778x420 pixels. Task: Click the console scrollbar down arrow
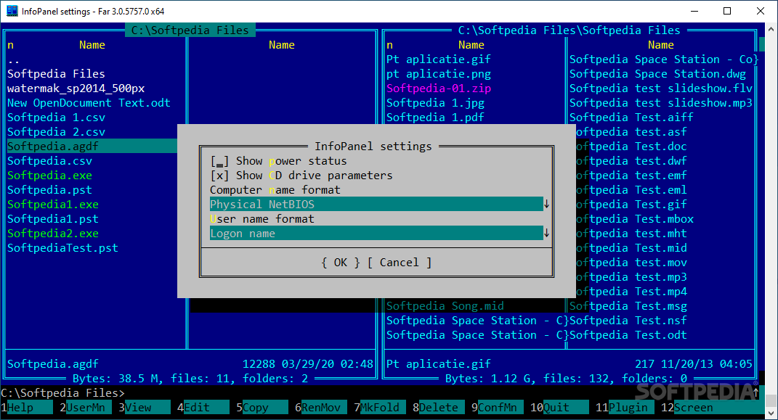[771, 413]
